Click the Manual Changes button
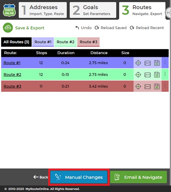 [x=79, y=177]
